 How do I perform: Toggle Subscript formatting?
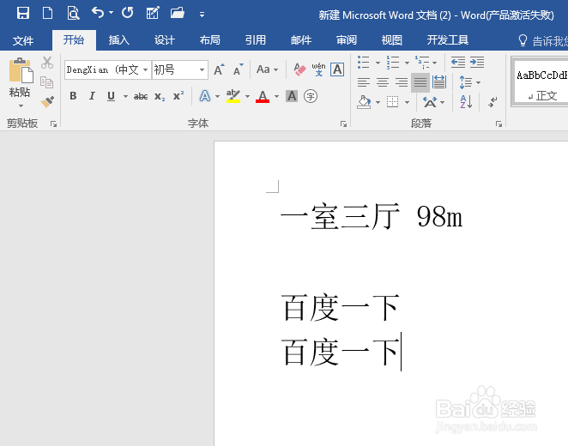160,96
